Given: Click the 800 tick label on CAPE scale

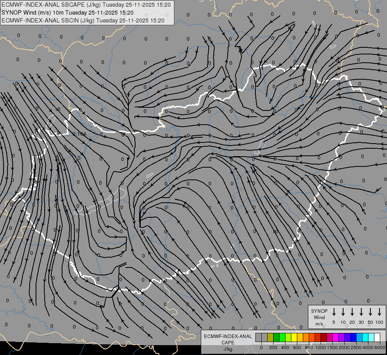Looking at the screenshot, I should click(309, 348).
